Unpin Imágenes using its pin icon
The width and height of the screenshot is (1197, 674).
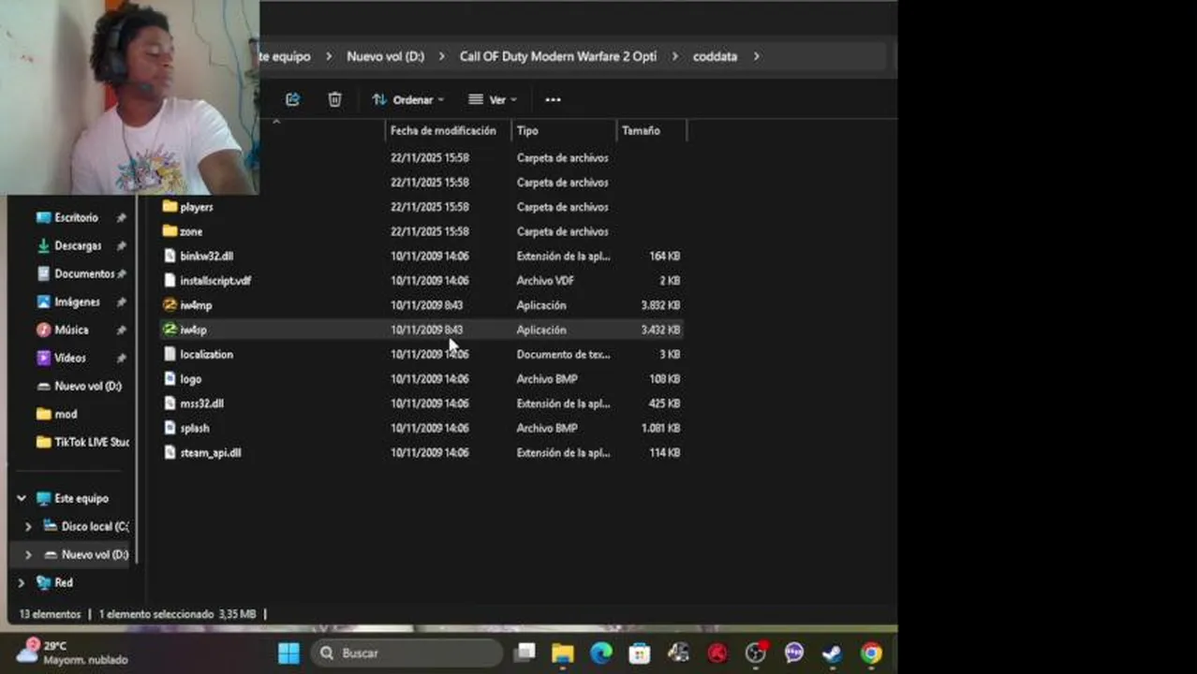pyautogui.click(x=121, y=301)
